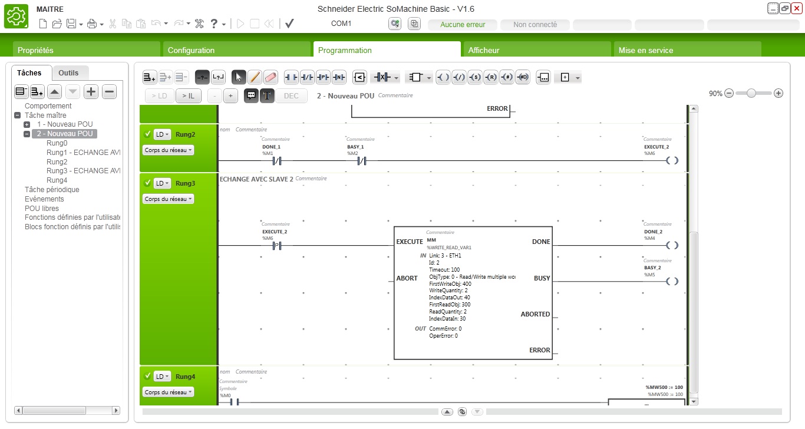
Task: Open the Mise en service tab
Action: point(687,50)
